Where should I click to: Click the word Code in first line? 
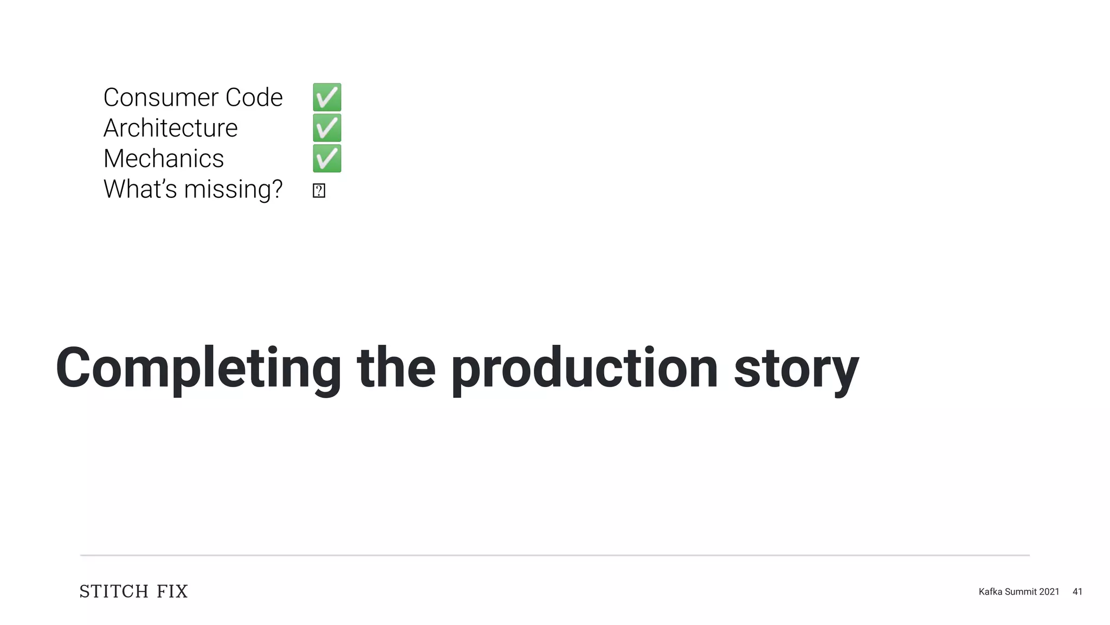[x=254, y=98]
